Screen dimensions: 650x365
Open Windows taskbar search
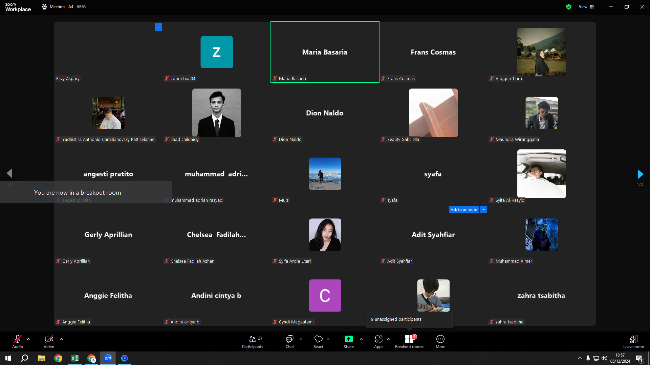[24, 358]
